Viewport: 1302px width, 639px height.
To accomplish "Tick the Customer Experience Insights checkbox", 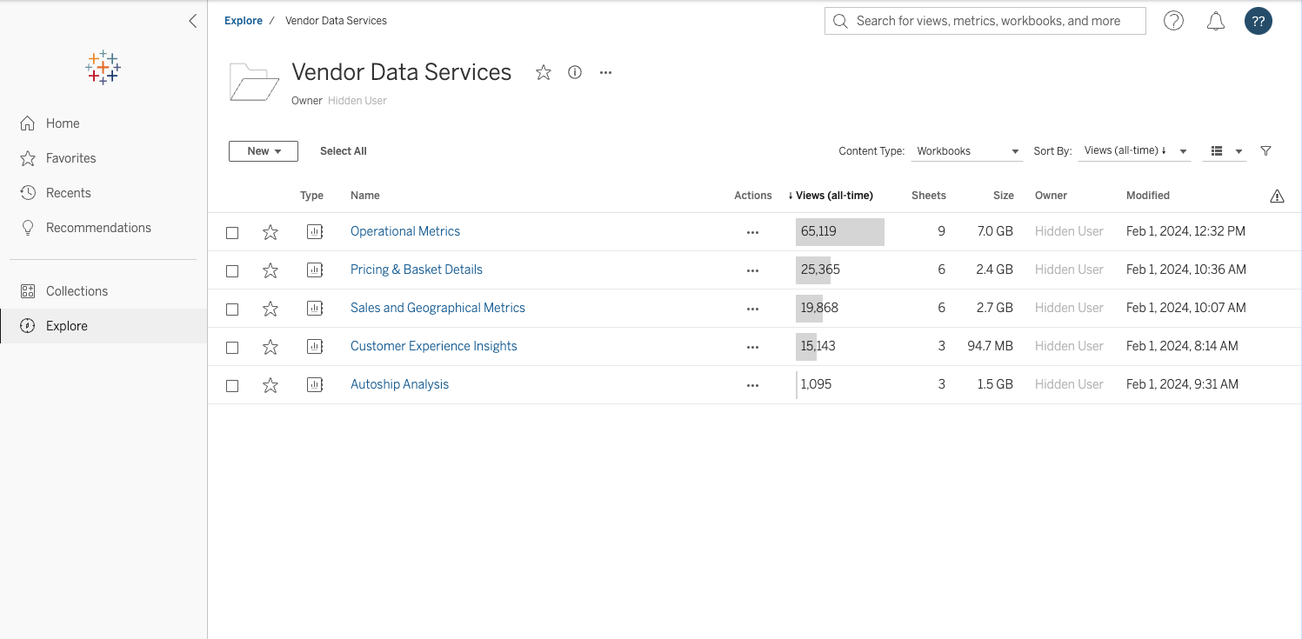I will 232,348.
